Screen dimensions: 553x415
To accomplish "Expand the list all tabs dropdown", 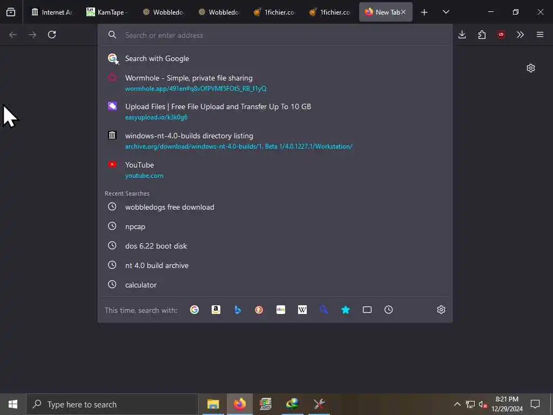I will click(446, 12).
